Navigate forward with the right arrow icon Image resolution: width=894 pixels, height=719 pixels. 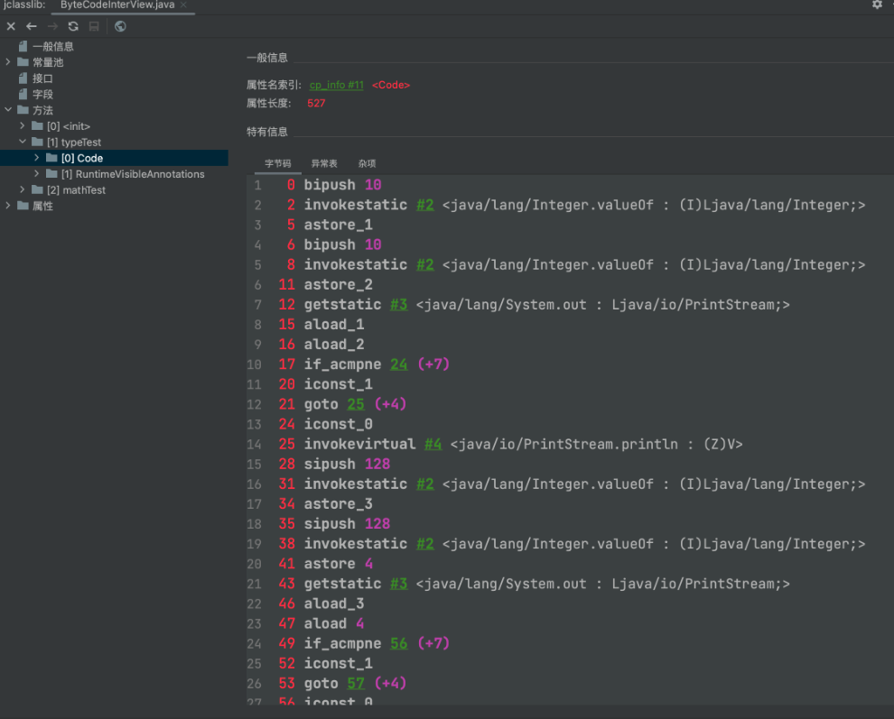click(52, 26)
